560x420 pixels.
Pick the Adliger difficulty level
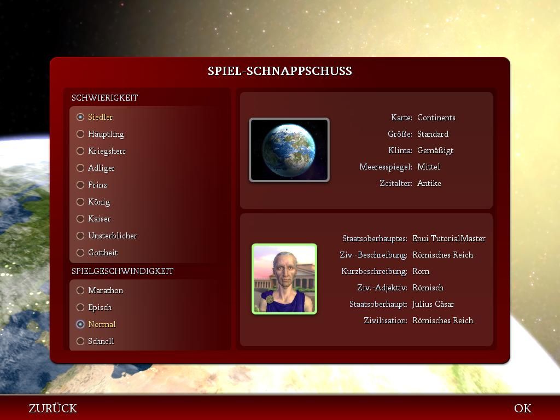tap(80, 168)
